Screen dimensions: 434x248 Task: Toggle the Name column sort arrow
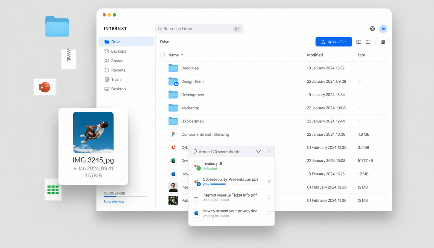click(x=181, y=55)
